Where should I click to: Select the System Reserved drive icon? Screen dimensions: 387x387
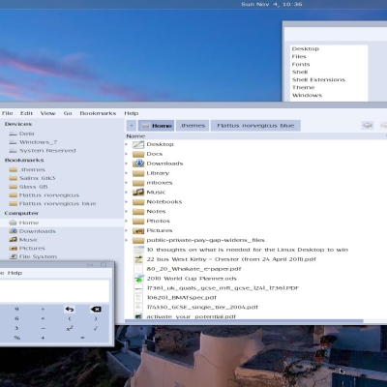[x=13, y=151]
